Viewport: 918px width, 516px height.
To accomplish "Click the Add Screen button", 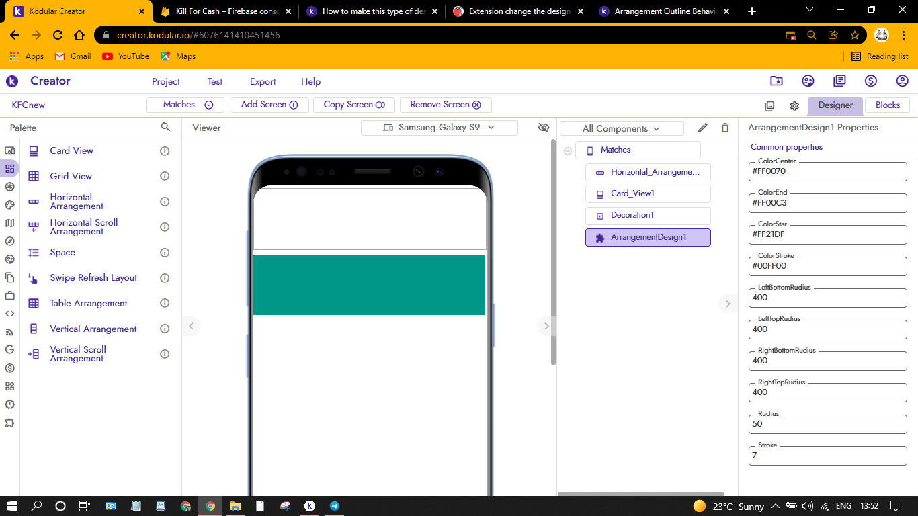I will coord(269,105).
